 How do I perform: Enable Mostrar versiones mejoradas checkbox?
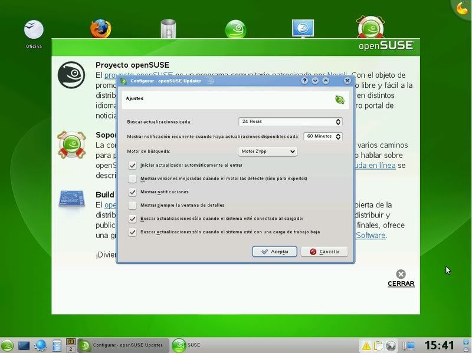click(132, 179)
